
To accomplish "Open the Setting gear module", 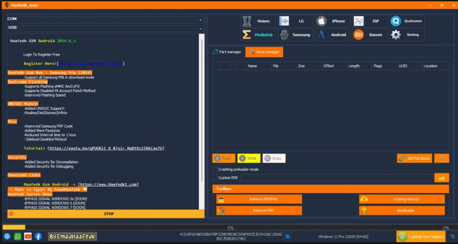I will [407, 35].
